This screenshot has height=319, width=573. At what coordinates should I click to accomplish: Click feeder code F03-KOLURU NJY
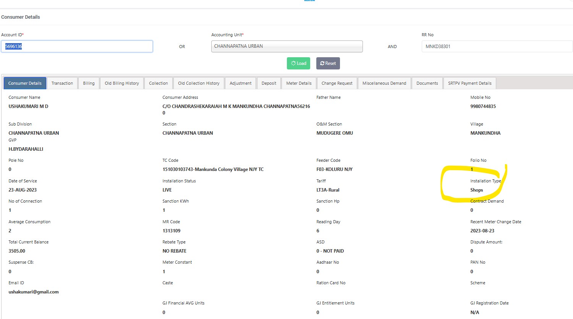[x=334, y=169]
